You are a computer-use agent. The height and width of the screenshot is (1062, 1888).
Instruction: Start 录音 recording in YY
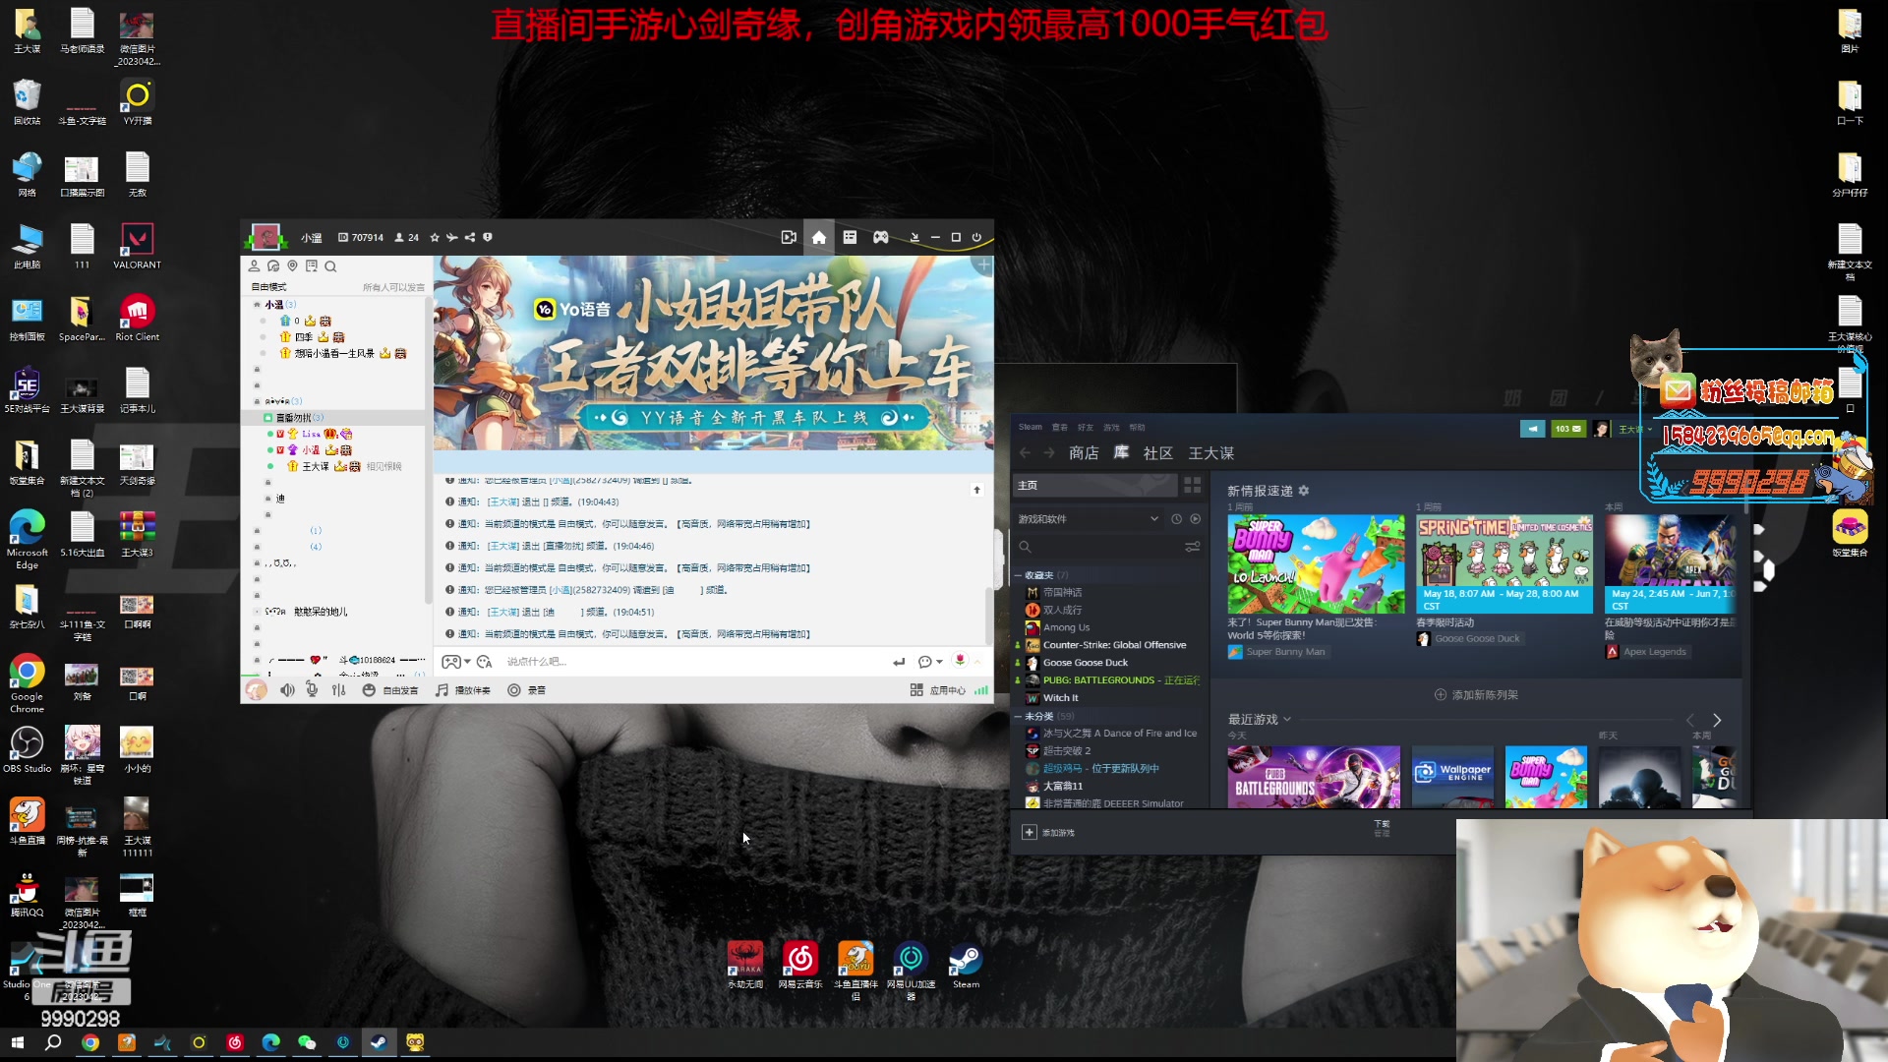527,690
